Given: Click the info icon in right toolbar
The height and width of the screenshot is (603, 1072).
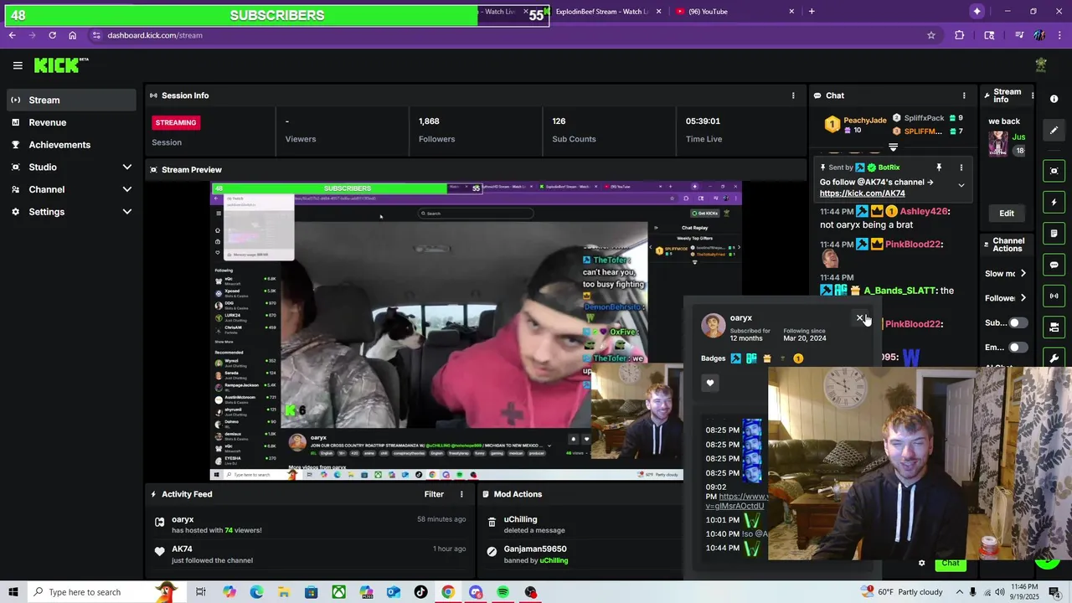Looking at the screenshot, I should click(1054, 99).
